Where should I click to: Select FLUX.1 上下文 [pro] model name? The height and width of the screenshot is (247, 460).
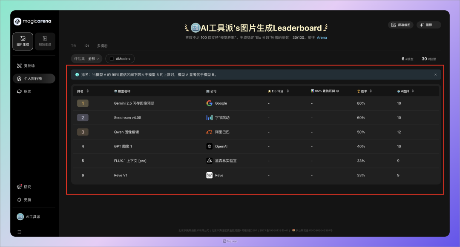point(130,161)
